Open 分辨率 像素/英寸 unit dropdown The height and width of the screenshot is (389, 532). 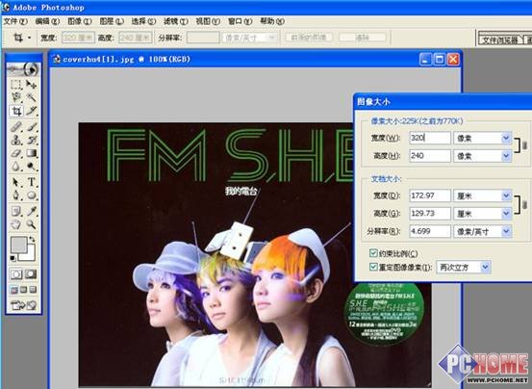(x=506, y=231)
